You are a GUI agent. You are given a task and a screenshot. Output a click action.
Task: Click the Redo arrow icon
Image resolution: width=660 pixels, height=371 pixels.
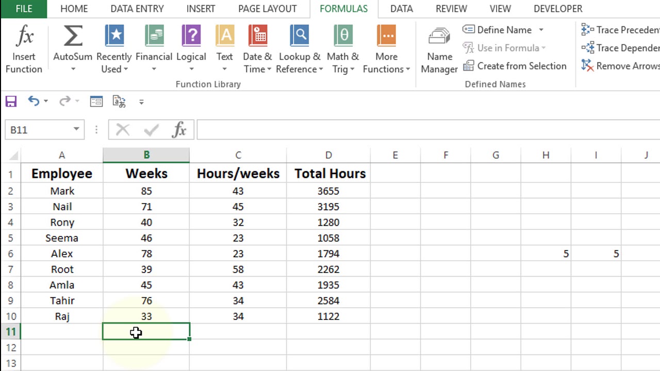[64, 102]
